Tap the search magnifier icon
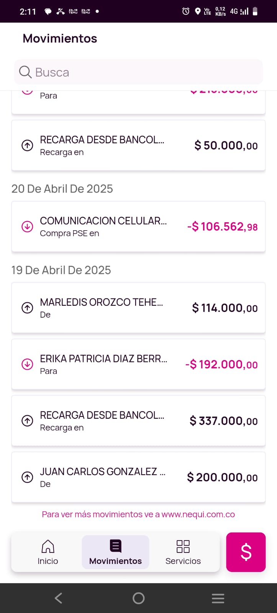The width and height of the screenshot is (277, 613). (x=25, y=72)
